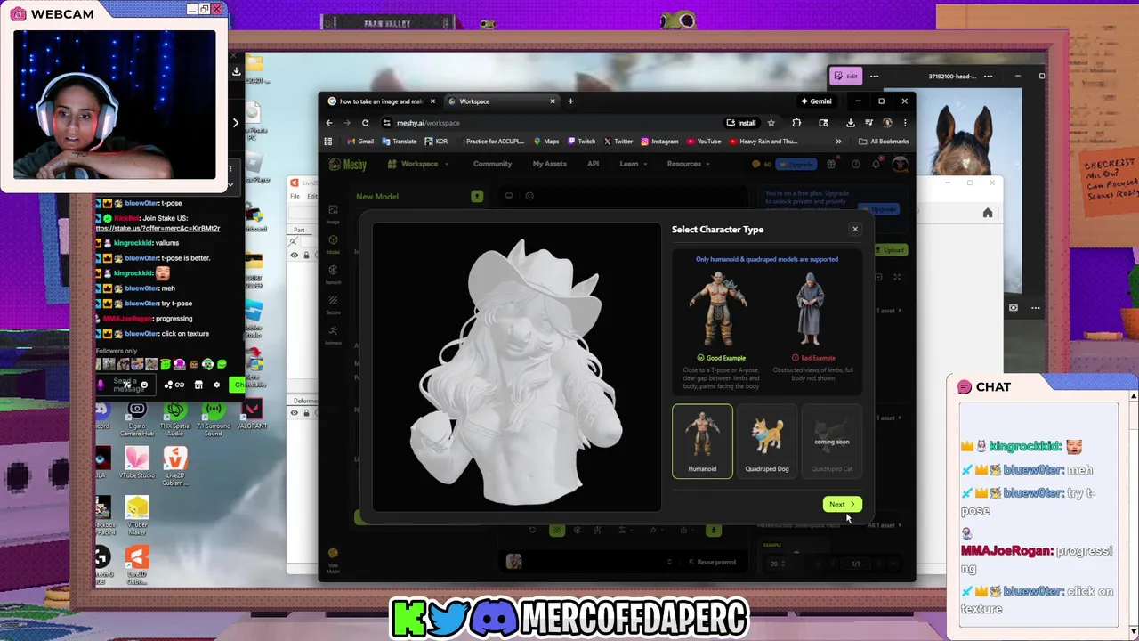Click the microphone icon in chat input

pyautogui.click(x=101, y=385)
